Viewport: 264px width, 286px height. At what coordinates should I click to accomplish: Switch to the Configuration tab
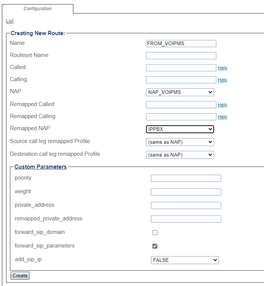click(37, 9)
